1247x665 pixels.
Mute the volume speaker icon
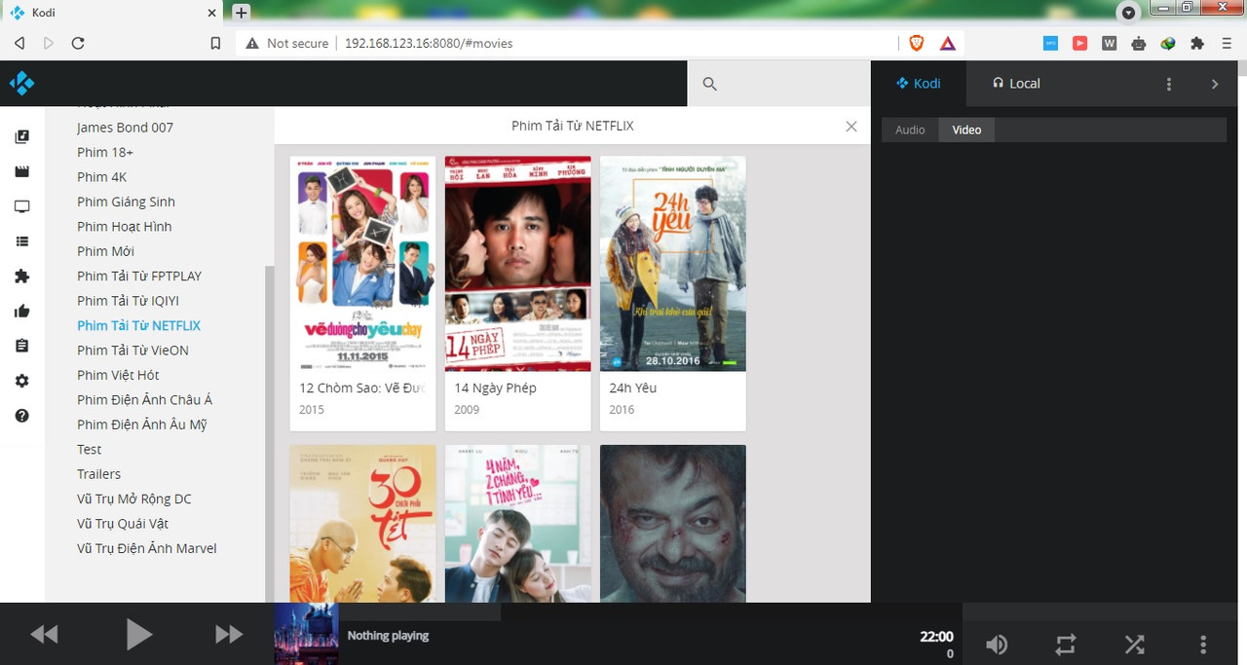coord(997,644)
